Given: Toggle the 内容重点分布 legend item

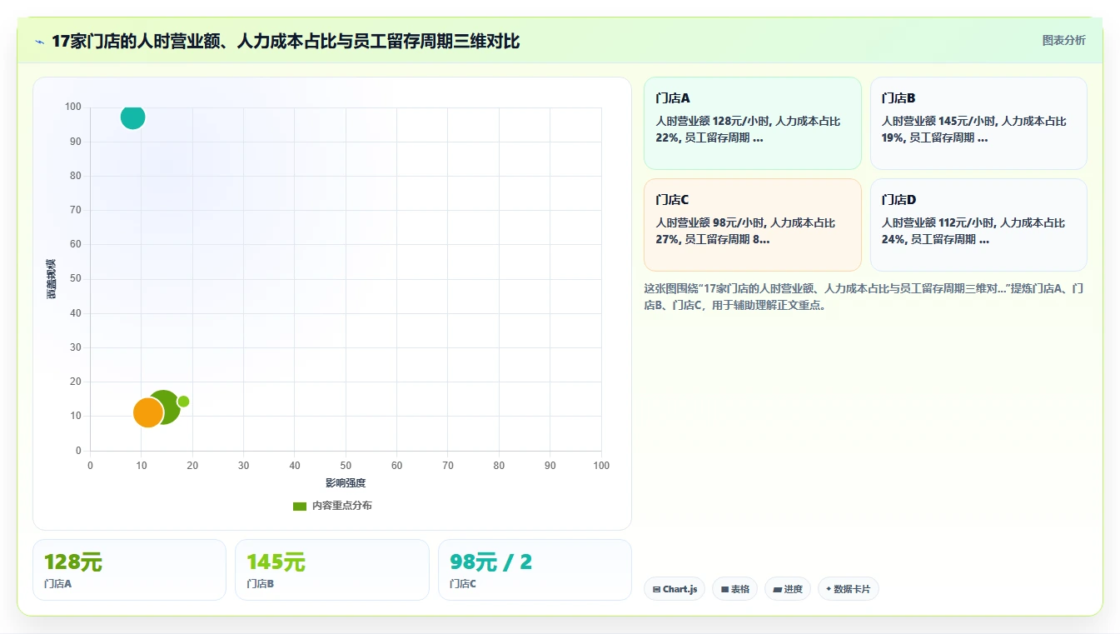Looking at the screenshot, I should point(332,506).
